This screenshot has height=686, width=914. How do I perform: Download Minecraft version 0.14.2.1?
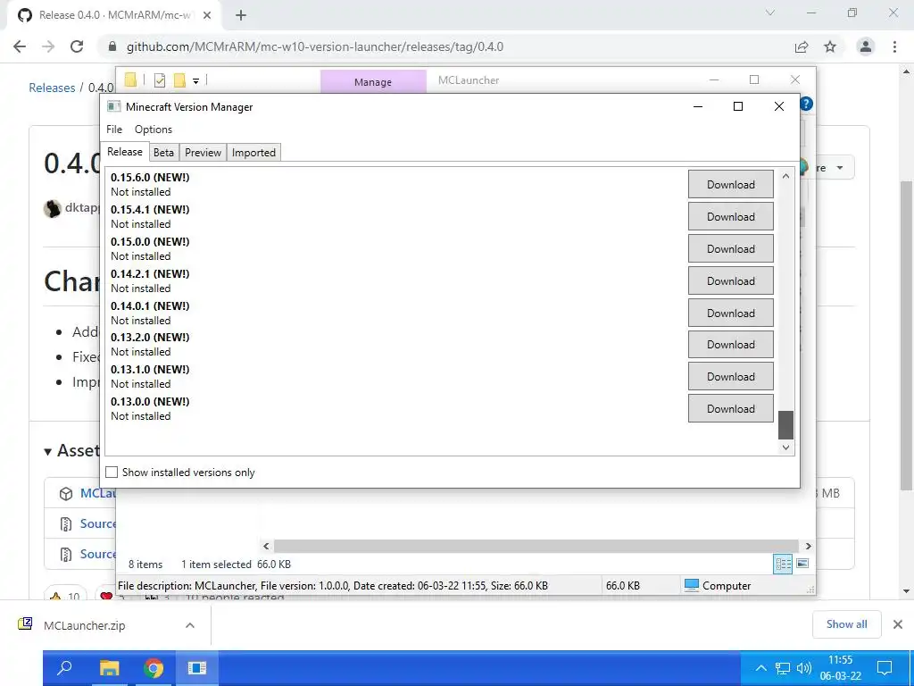coord(730,280)
